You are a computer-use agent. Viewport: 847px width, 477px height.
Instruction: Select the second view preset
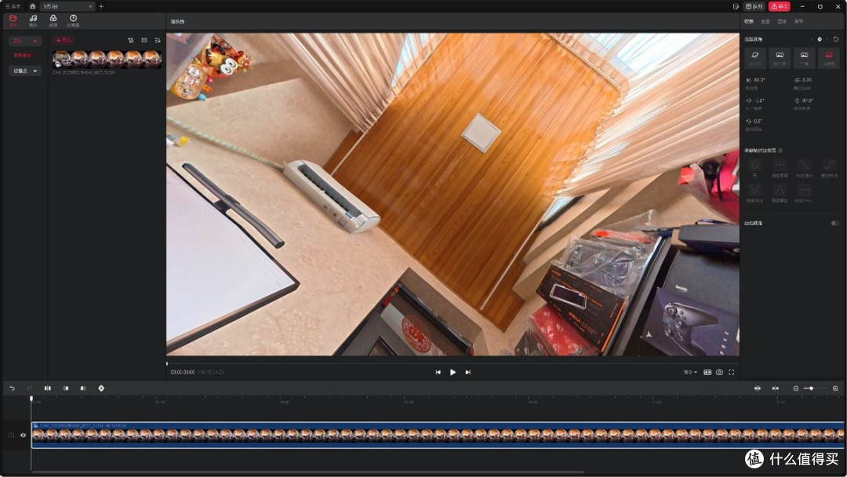[x=780, y=58]
